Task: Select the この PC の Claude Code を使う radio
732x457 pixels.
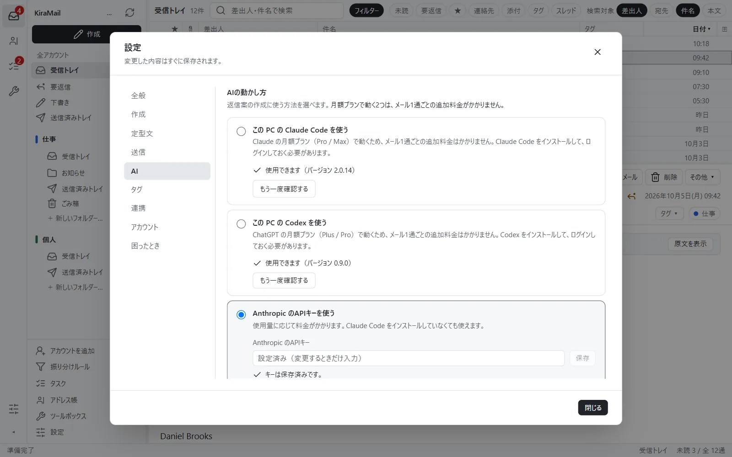Action: click(x=241, y=132)
